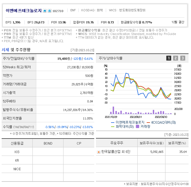
Task: Click the phone contact icon beside stock code
Action: (49, 11)
